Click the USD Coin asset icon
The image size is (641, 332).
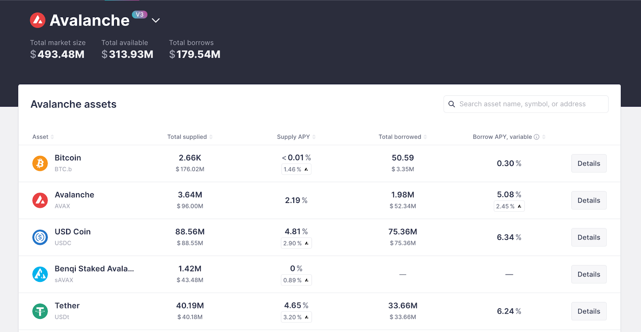point(40,237)
